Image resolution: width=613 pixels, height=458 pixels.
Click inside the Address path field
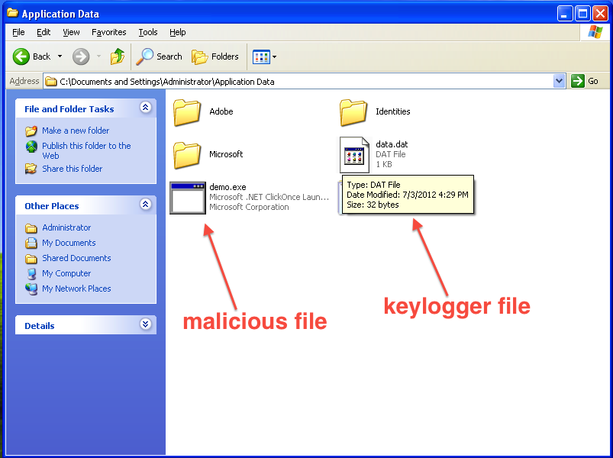coord(305,81)
